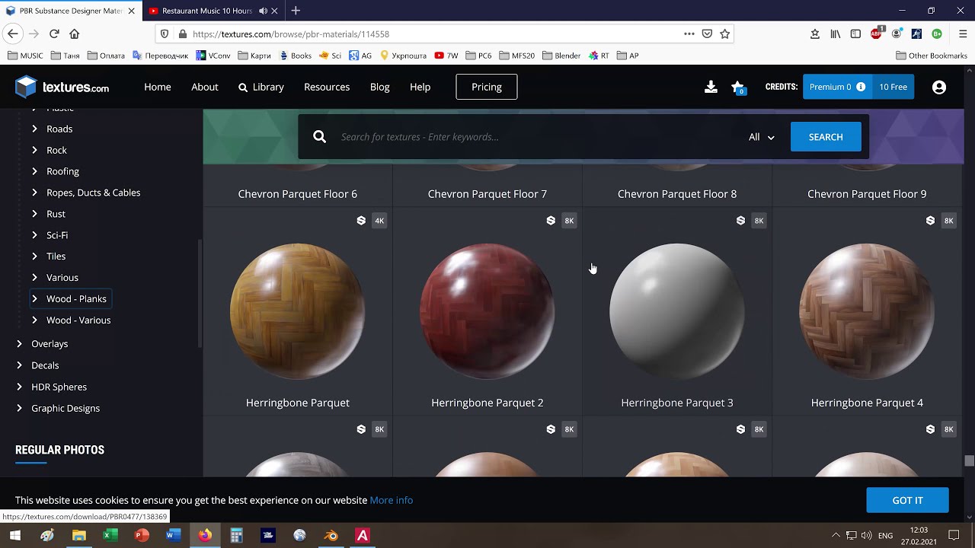975x548 pixels.
Task: Open the Herringbone Parquet sphere thumbnail
Action: (298, 311)
